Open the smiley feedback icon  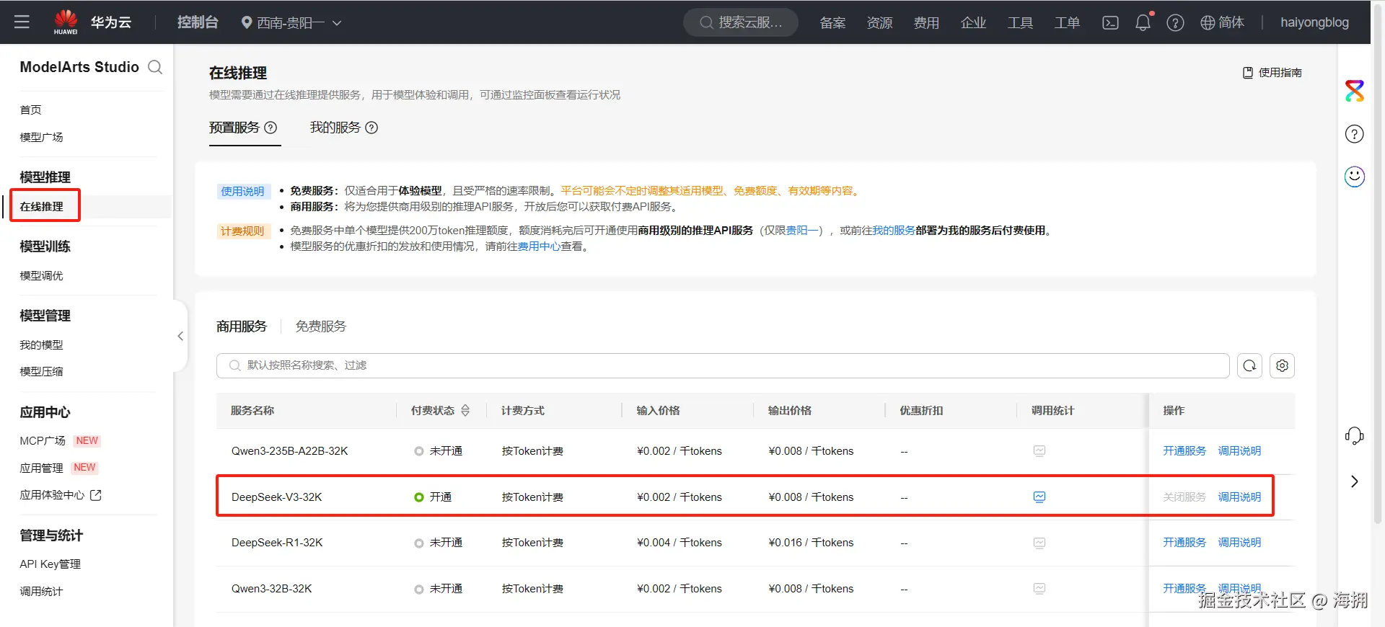pyautogui.click(x=1355, y=177)
